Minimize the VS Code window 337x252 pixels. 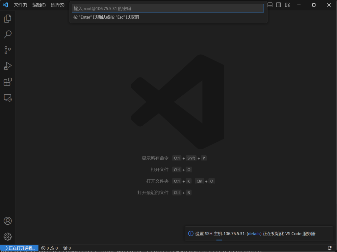click(299, 5)
